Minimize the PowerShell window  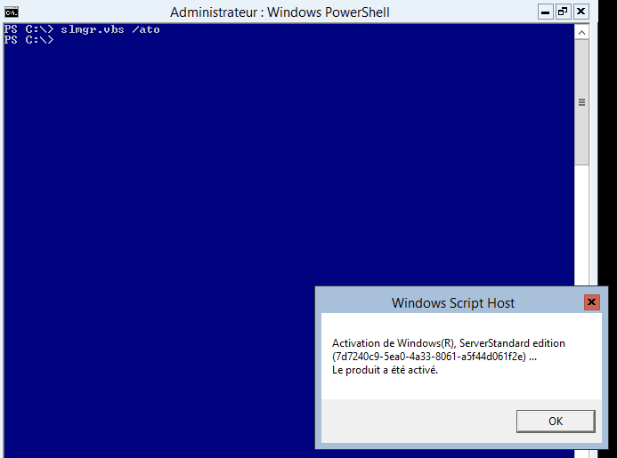(545, 12)
